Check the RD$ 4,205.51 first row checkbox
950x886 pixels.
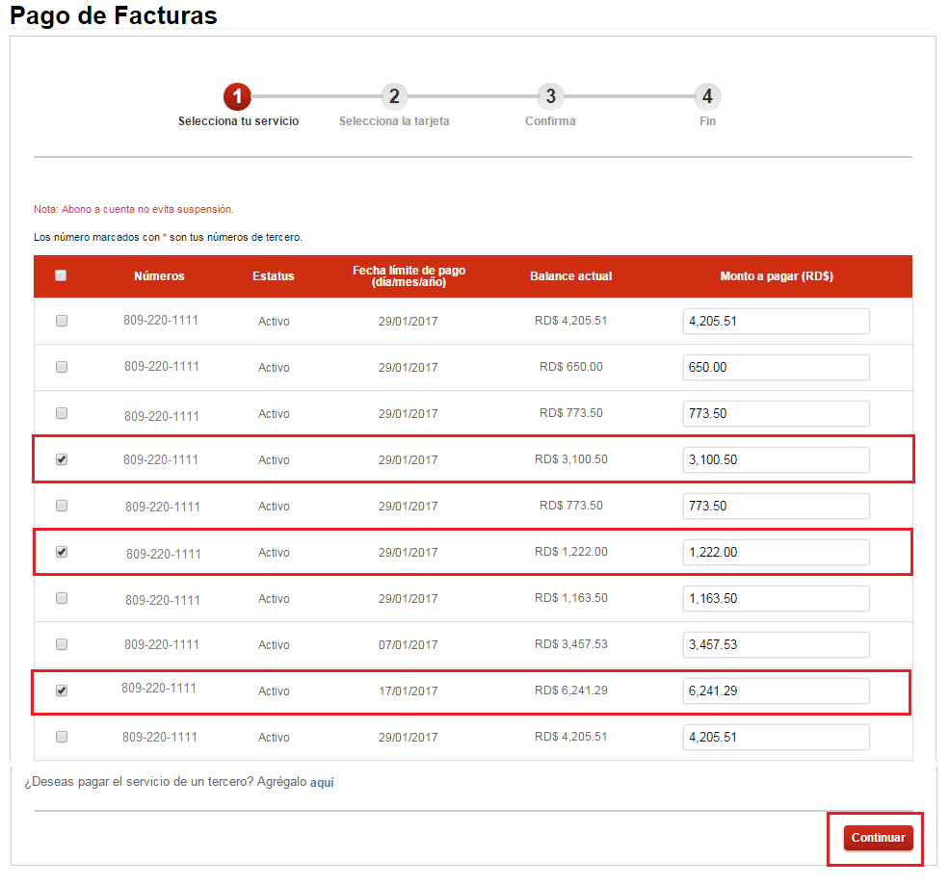[62, 321]
